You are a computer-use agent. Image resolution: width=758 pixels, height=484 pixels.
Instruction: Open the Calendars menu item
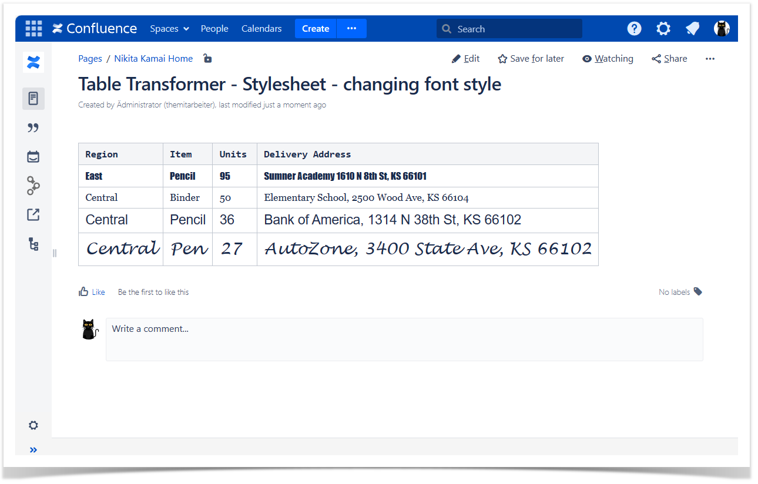tap(261, 28)
